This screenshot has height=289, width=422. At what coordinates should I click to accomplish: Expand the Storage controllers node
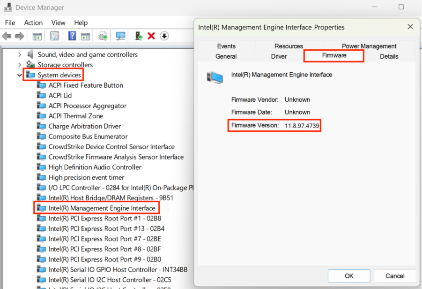pos(19,65)
